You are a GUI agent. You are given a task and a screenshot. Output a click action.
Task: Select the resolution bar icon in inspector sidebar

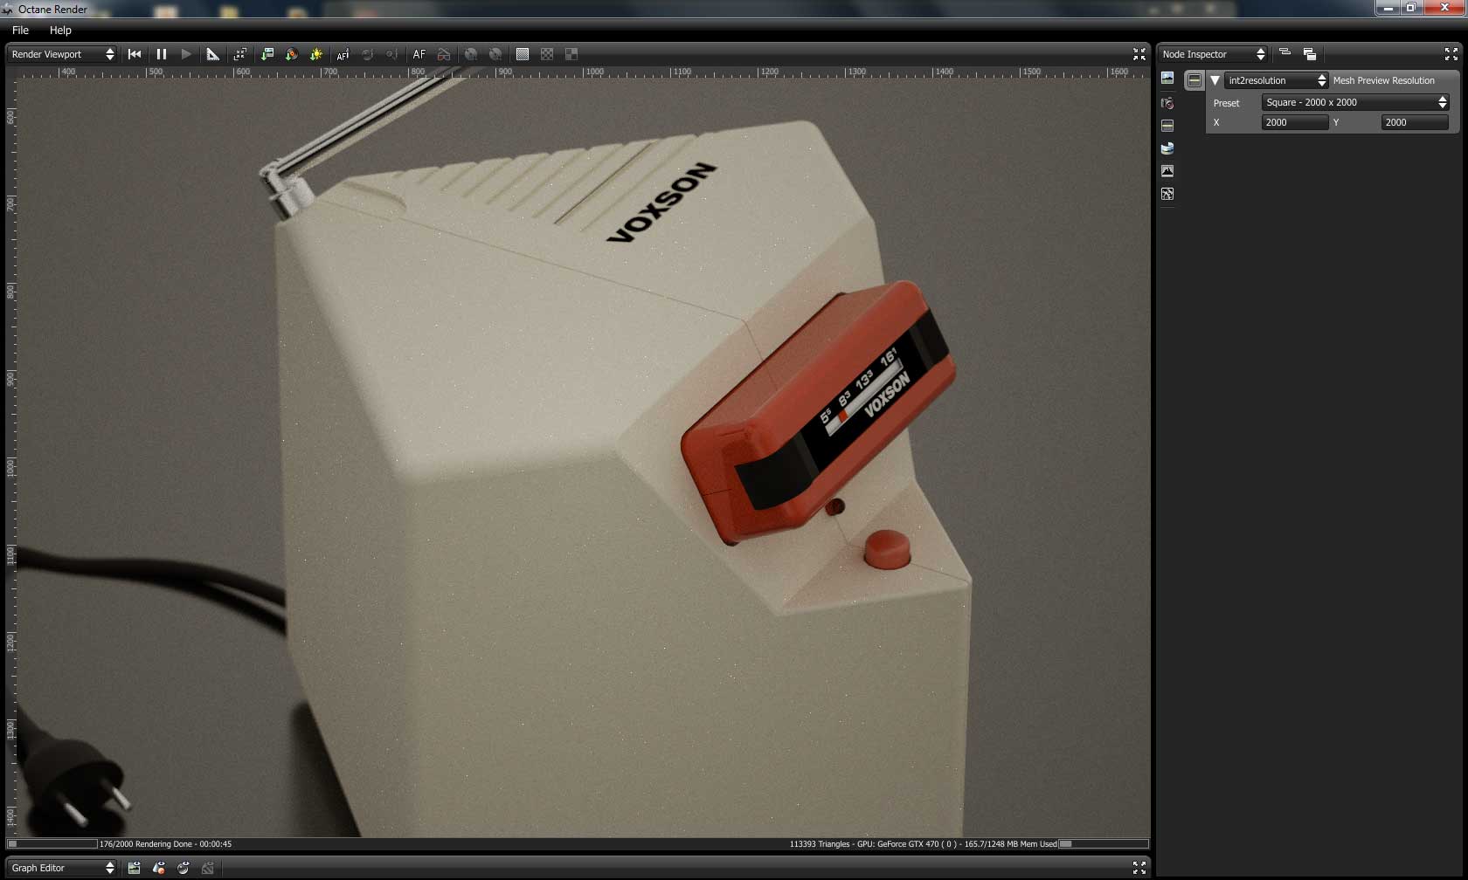tap(1167, 126)
